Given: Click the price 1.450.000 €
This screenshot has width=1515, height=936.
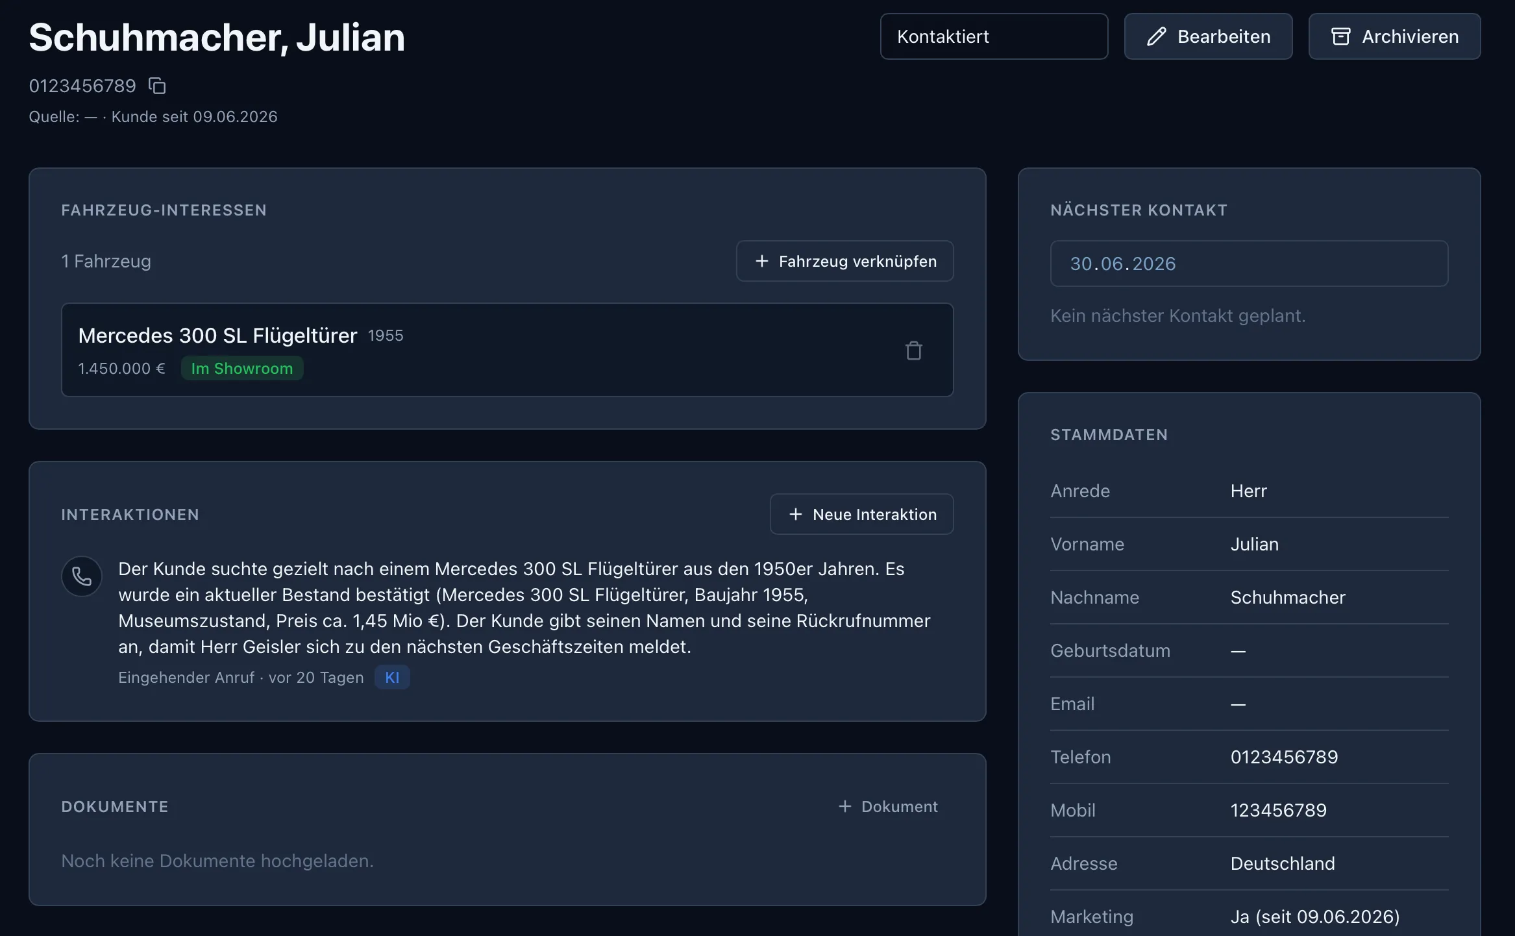Looking at the screenshot, I should (121, 368).
